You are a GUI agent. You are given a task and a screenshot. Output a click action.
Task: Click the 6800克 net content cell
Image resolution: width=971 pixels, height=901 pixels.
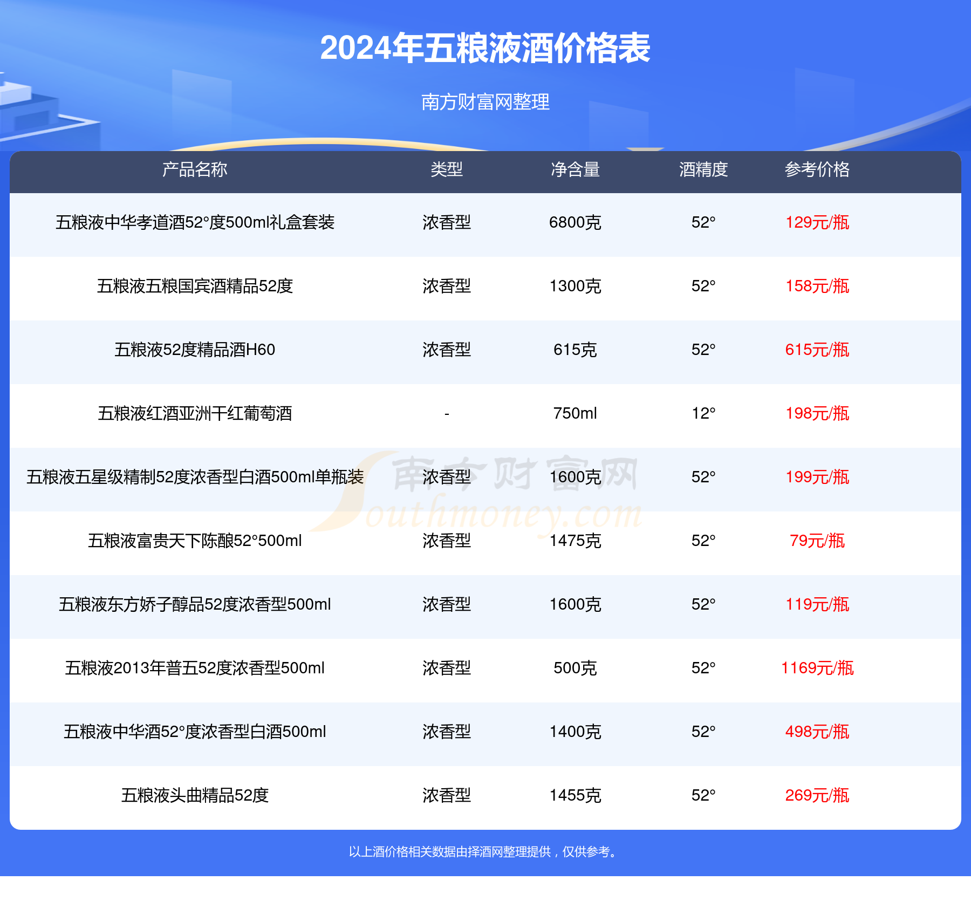(575, 222)
